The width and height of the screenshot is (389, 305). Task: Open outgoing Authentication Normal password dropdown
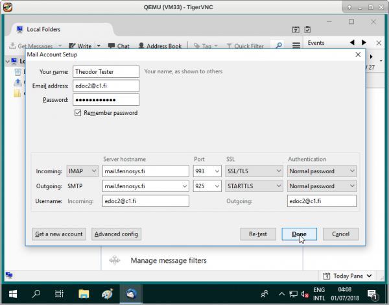coord(322,186)
